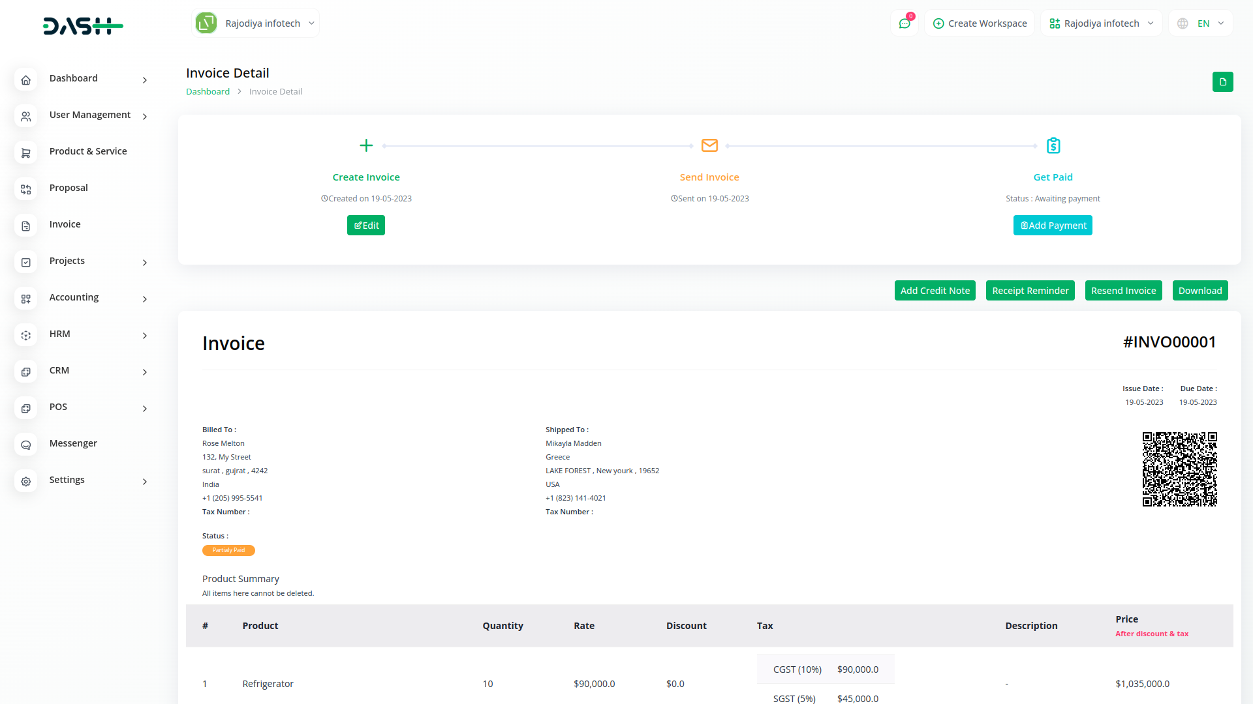Expand the CRM menu chevron
Image resolution: width=1253 pixels, height=704 pixels.
[x=144, y=372]
